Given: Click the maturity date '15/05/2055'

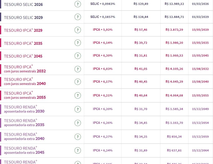Looking at the screenshot, I should pos(200,95).
